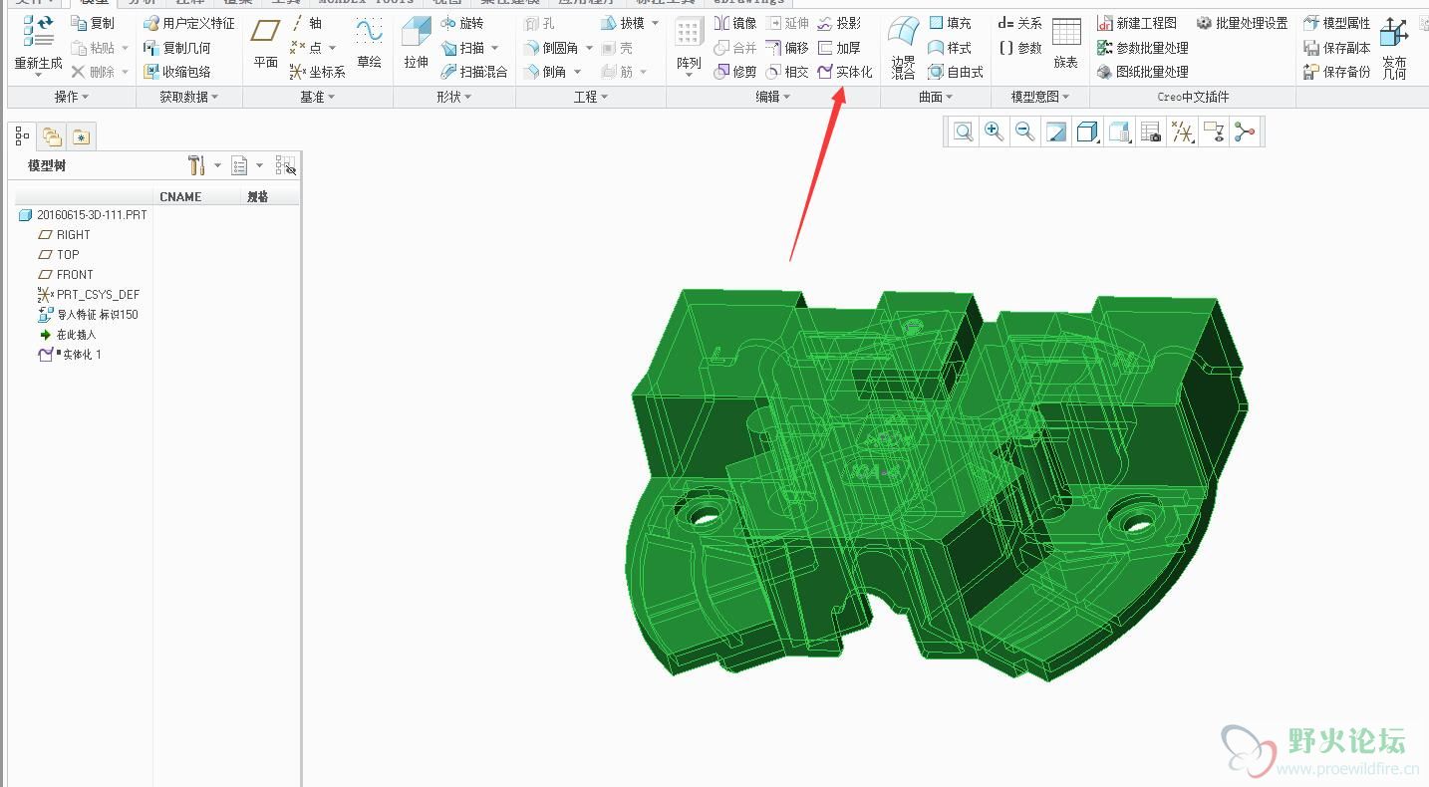1429x787 pixels.
Task: Click the 复制 copy button
Action: [x=94, y=23]
